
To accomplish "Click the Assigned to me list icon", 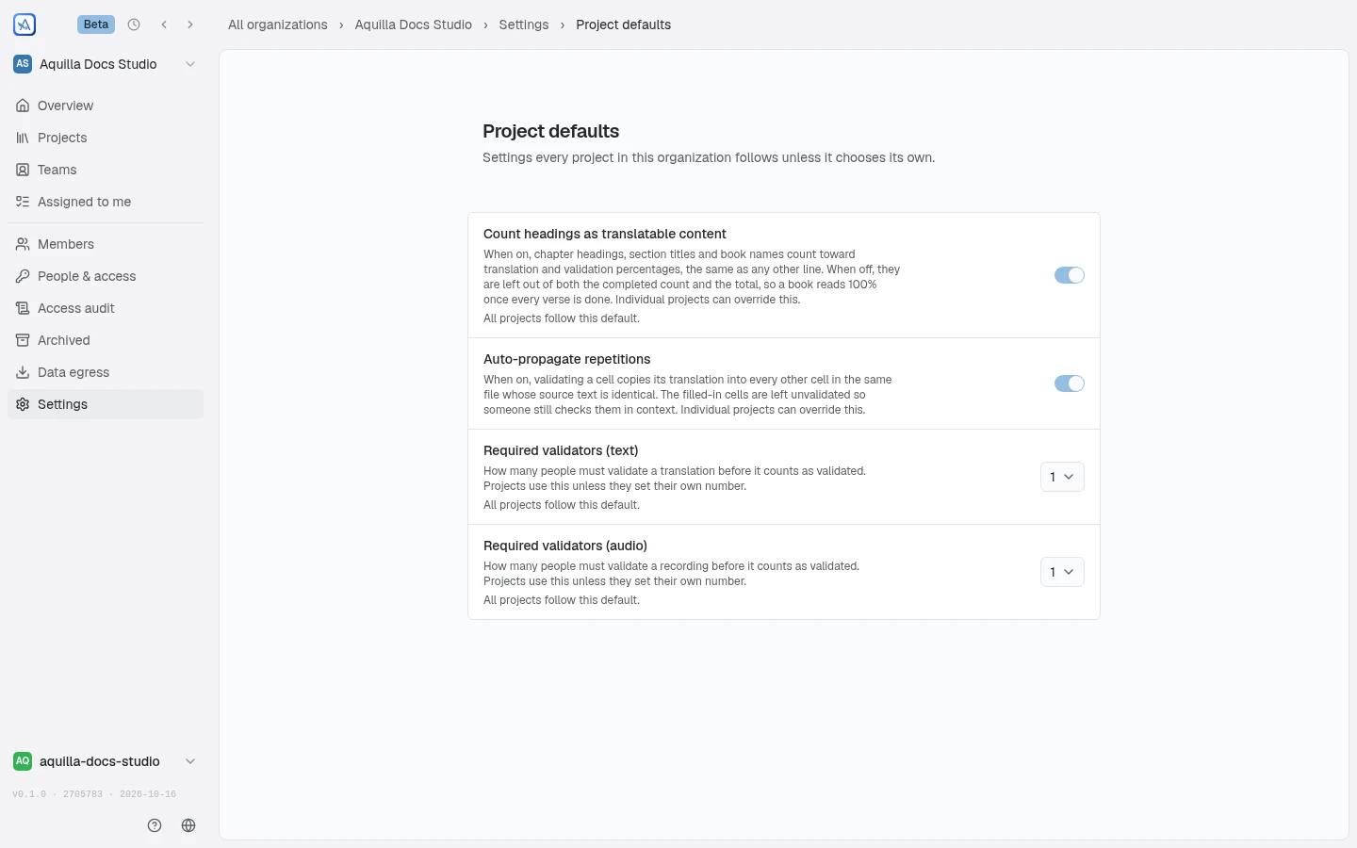I will pos(23,202).
